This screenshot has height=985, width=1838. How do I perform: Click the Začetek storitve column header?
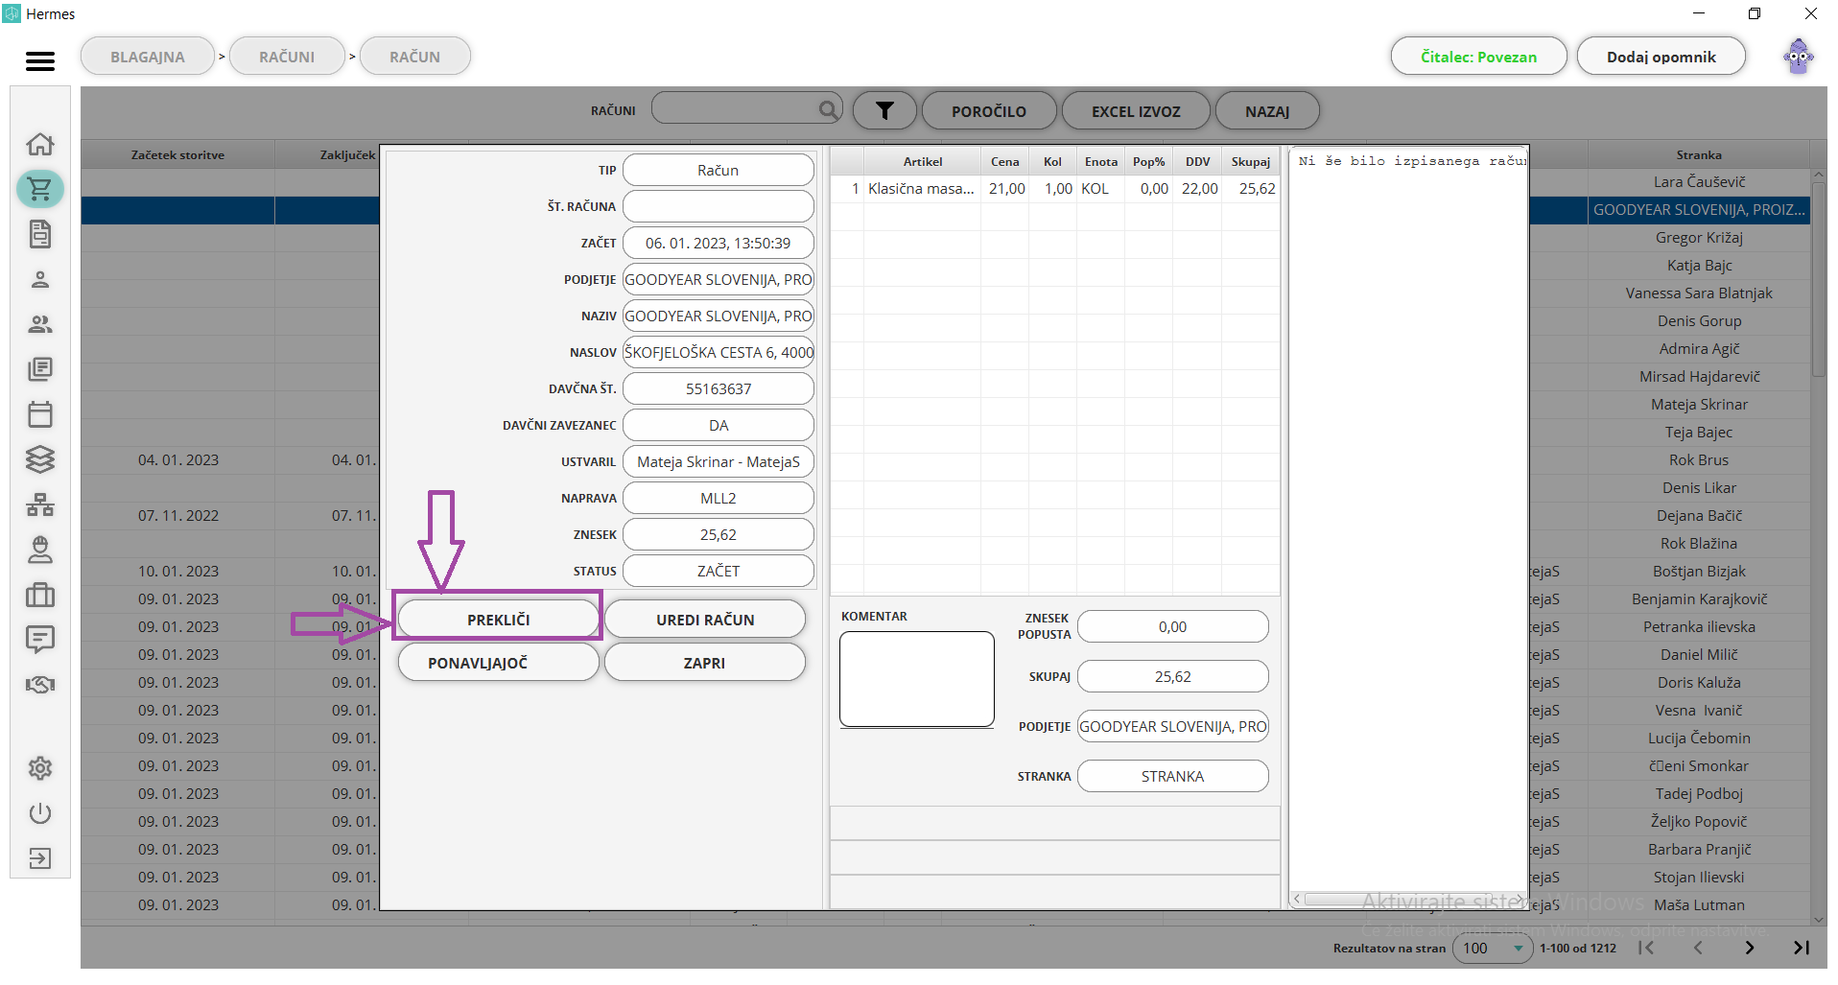[177, 154]
